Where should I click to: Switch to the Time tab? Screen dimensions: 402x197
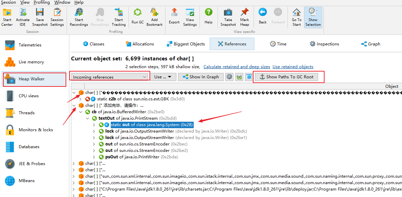[x=278, y=44]
